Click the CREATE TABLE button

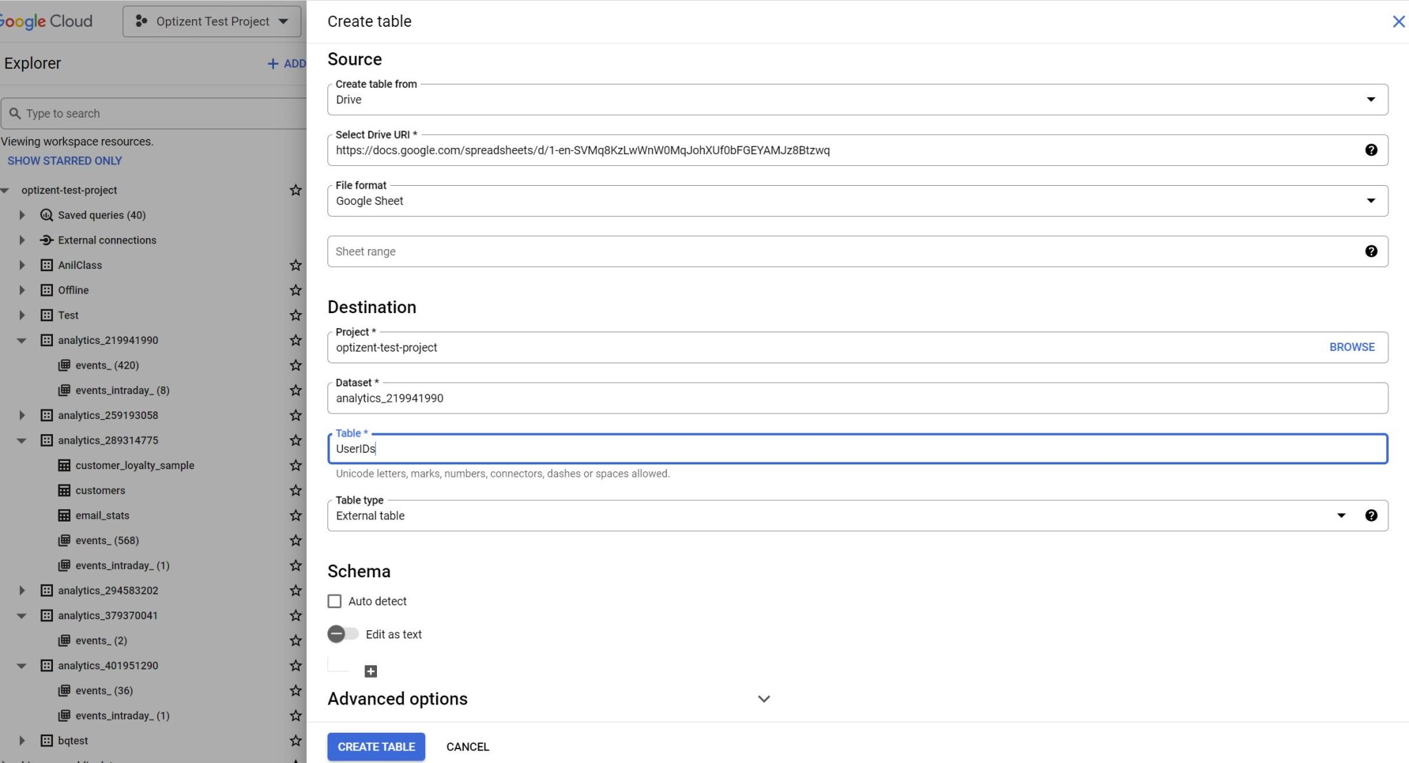coord(376,746)
